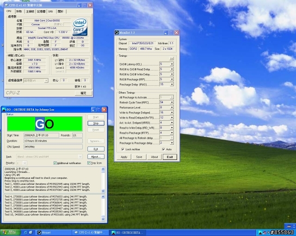296x236 pixels.
Task: Click About button in MemSet
Action: (x=154, y=157)
